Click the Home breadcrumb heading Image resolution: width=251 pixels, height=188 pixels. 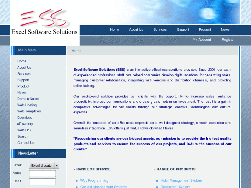coord(77,51)
